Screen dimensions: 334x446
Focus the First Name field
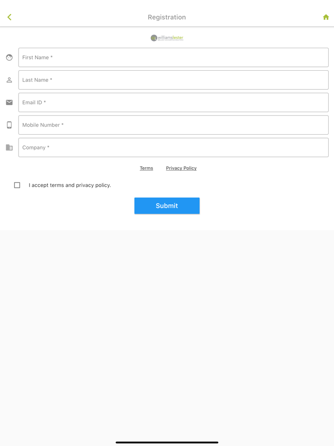click(x=173, y=57)
